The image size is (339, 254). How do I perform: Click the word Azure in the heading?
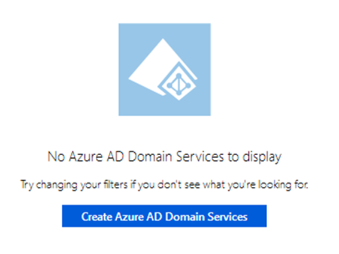pos(86,156)
